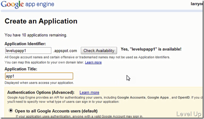Click the bold OpenID text in description

tap(184, 97)
